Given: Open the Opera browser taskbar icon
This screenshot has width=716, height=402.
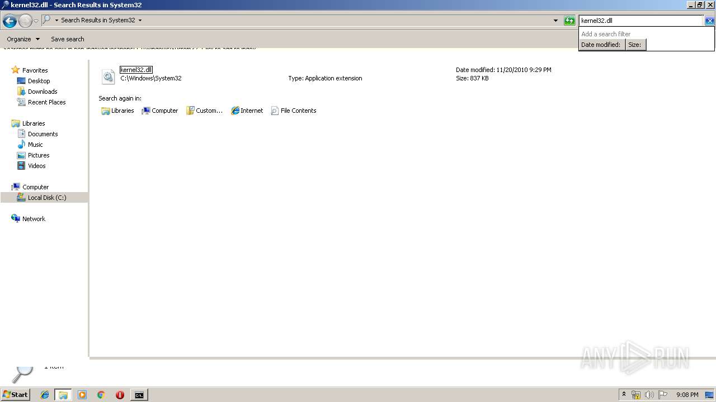Looking at the screenshot, I should click(x=120, y=395).
